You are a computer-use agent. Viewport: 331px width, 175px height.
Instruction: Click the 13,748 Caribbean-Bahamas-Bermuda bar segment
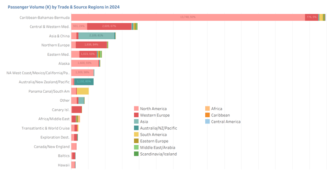(188, 17)
